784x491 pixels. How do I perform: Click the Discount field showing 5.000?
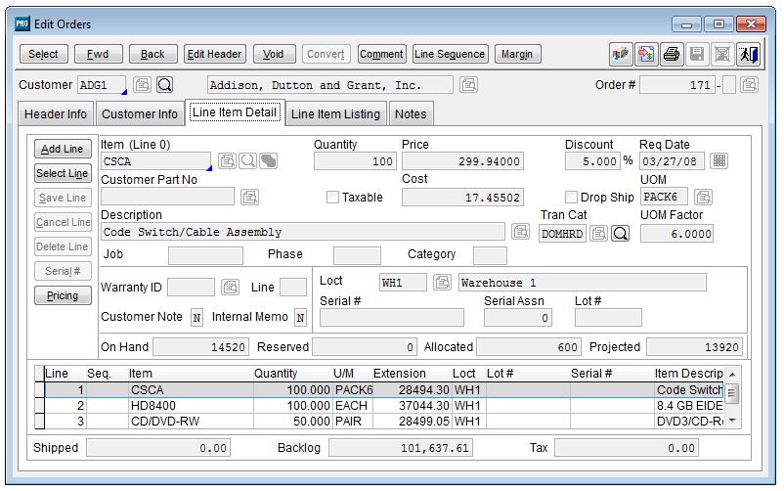592,161
